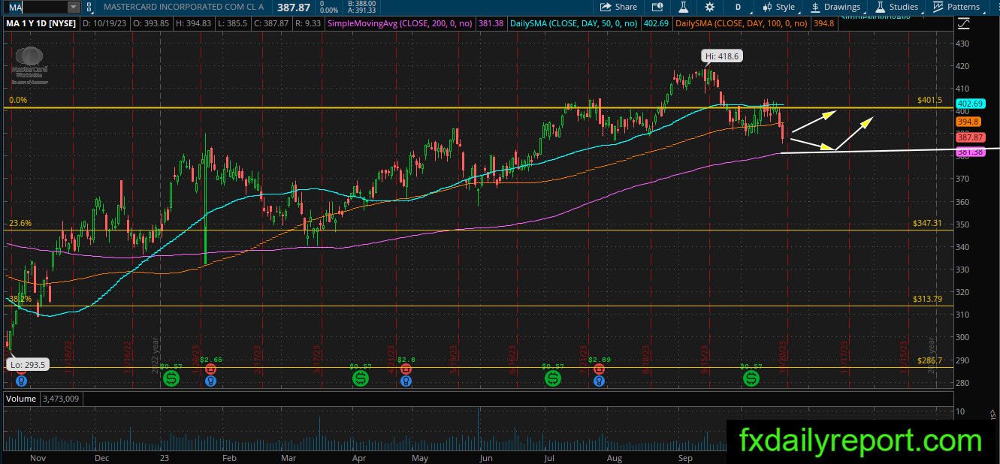Screen dimensions: 1000x464
Task: Click the green dividend icon in October
Action: (751, 378)
